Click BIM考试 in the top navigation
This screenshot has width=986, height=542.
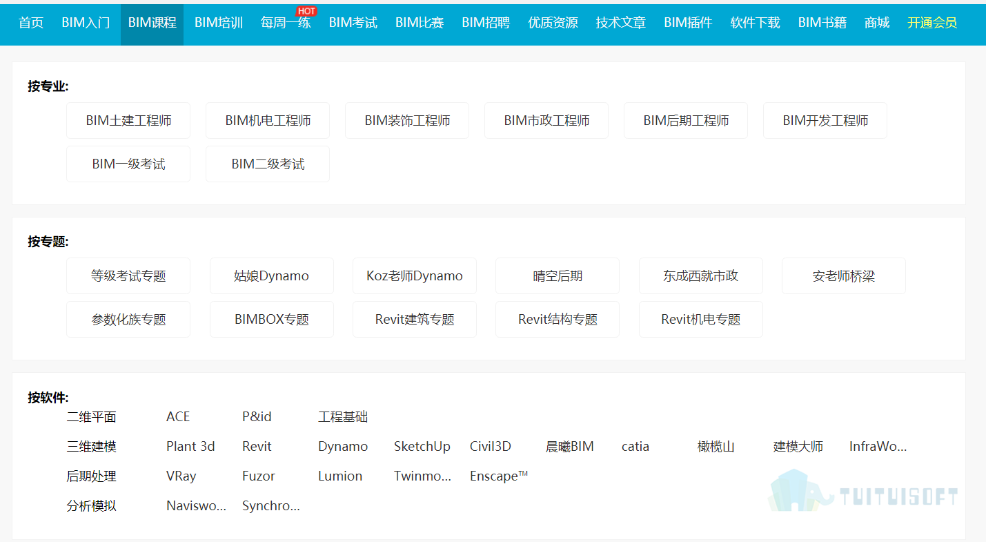pos(353,23)
